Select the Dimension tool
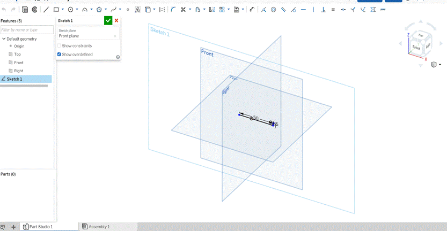This screenshot has width=447, height=231. 252,10
